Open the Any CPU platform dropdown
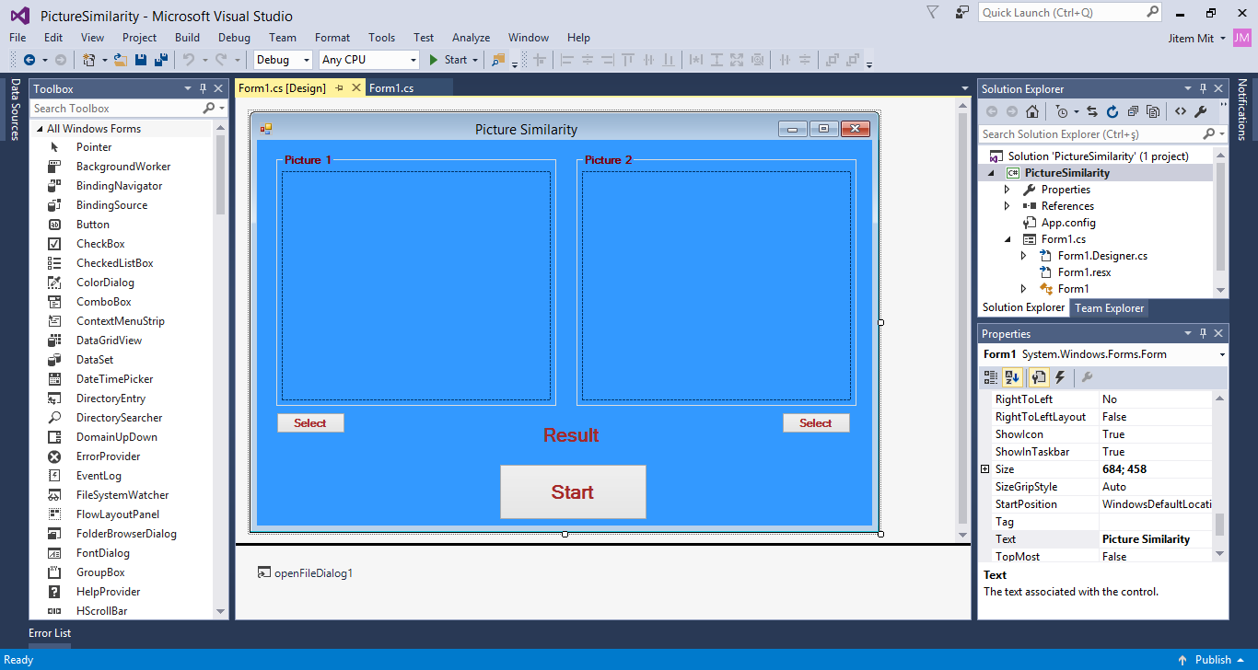Screen dimensions: 1258x670 413,59
